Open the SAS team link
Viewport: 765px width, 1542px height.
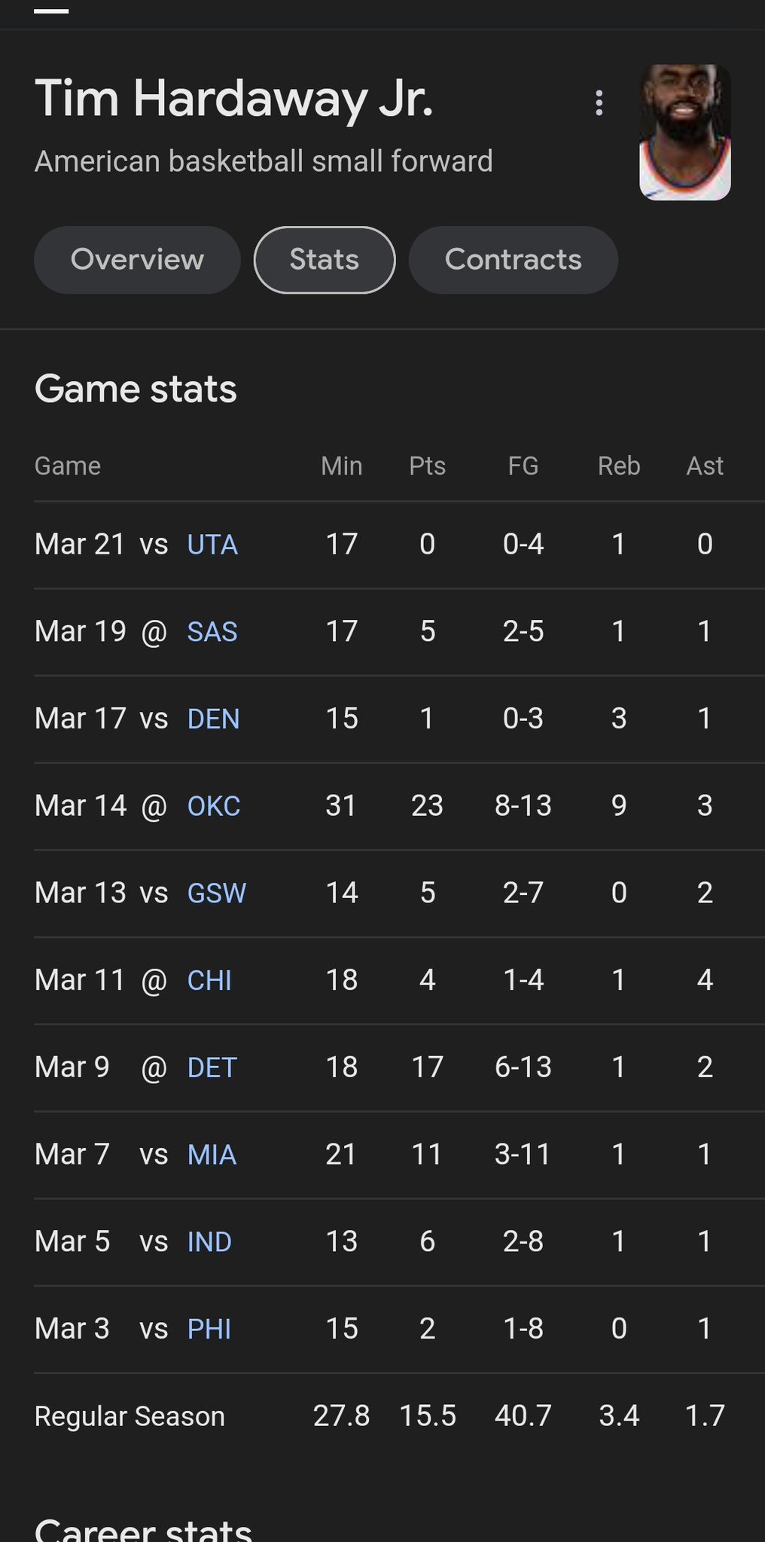point(212,632)
